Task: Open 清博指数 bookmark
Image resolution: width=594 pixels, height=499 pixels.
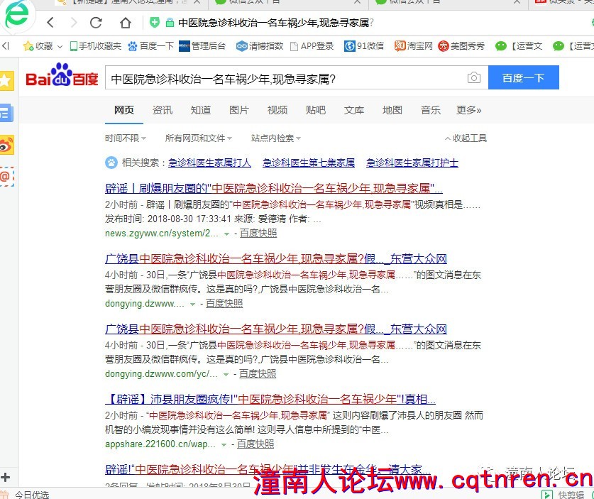Action: click(x=260, y=46)
